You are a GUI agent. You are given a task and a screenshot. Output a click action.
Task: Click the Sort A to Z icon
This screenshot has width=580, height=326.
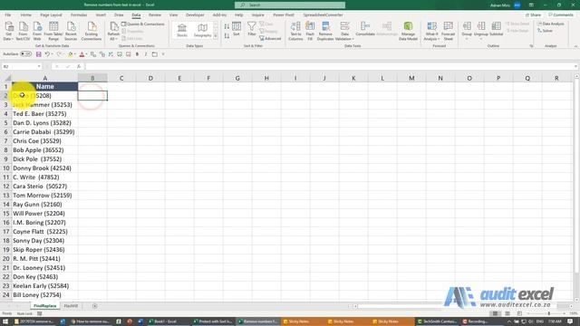227,26
